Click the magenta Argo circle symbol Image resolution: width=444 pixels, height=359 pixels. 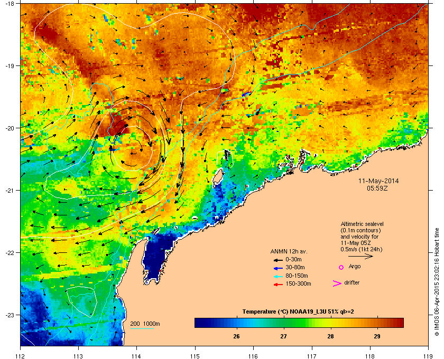coord(341,267)
